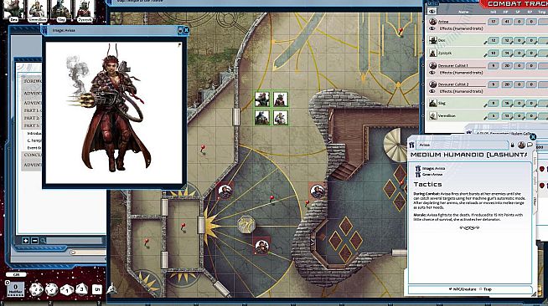Open the Introduction story entry
This screenshot has width=548, height=306.
click(x=34, y=134)
